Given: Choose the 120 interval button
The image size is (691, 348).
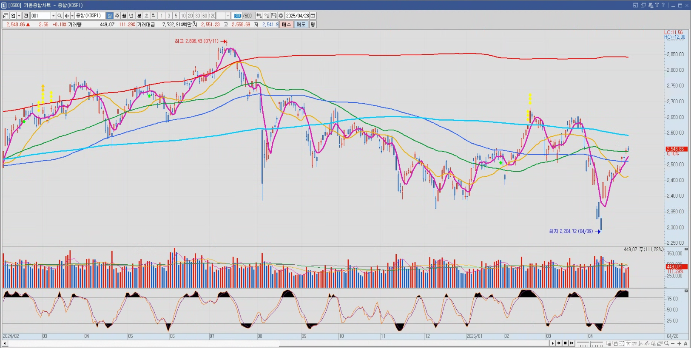Looking at the screenshot, I should [x=212, y=16].
